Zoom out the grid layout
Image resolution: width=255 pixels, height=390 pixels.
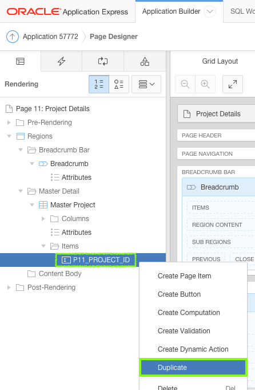point(185,84)
